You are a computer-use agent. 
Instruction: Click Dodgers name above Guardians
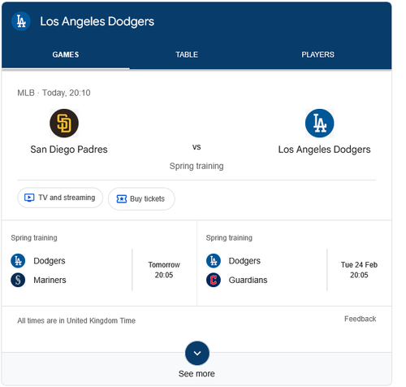click(244, 261)
